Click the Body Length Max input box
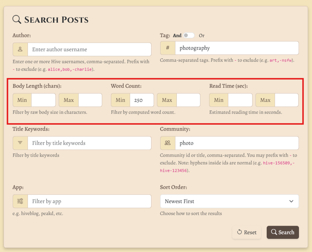The image size is (312, 252). point(90,100)
